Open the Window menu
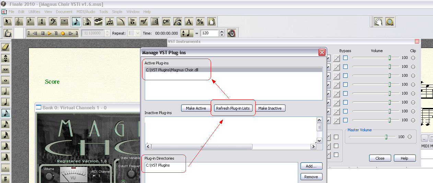The width and height of the screenshot is (433, 183). 133,12
